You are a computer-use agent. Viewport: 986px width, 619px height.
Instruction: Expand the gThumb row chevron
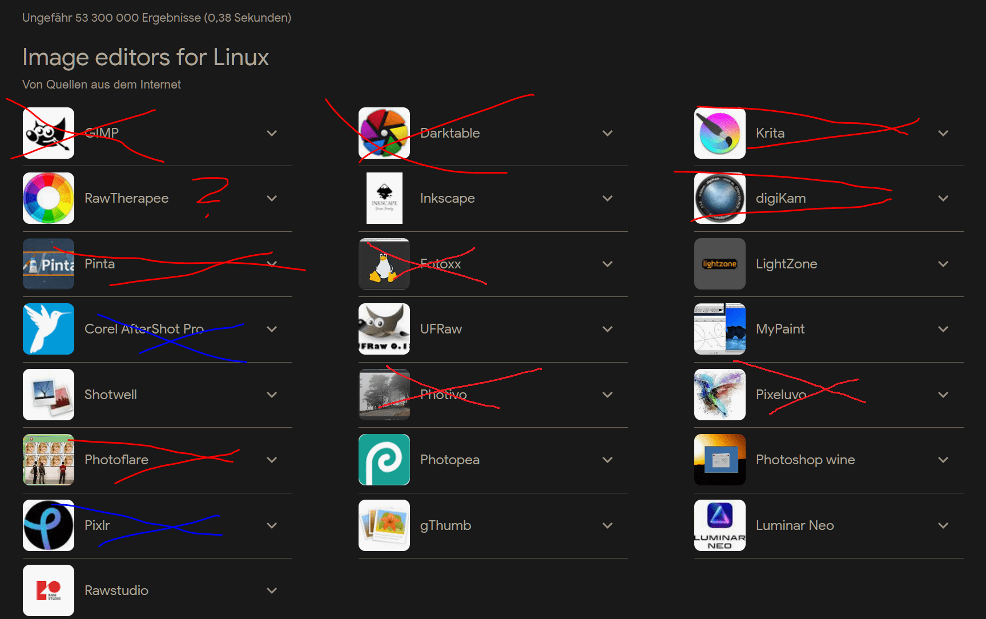(607, 525)
